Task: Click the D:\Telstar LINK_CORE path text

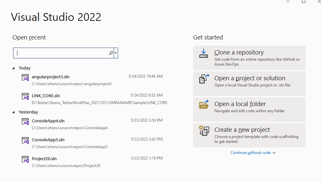Action: [x=99, y=103]
